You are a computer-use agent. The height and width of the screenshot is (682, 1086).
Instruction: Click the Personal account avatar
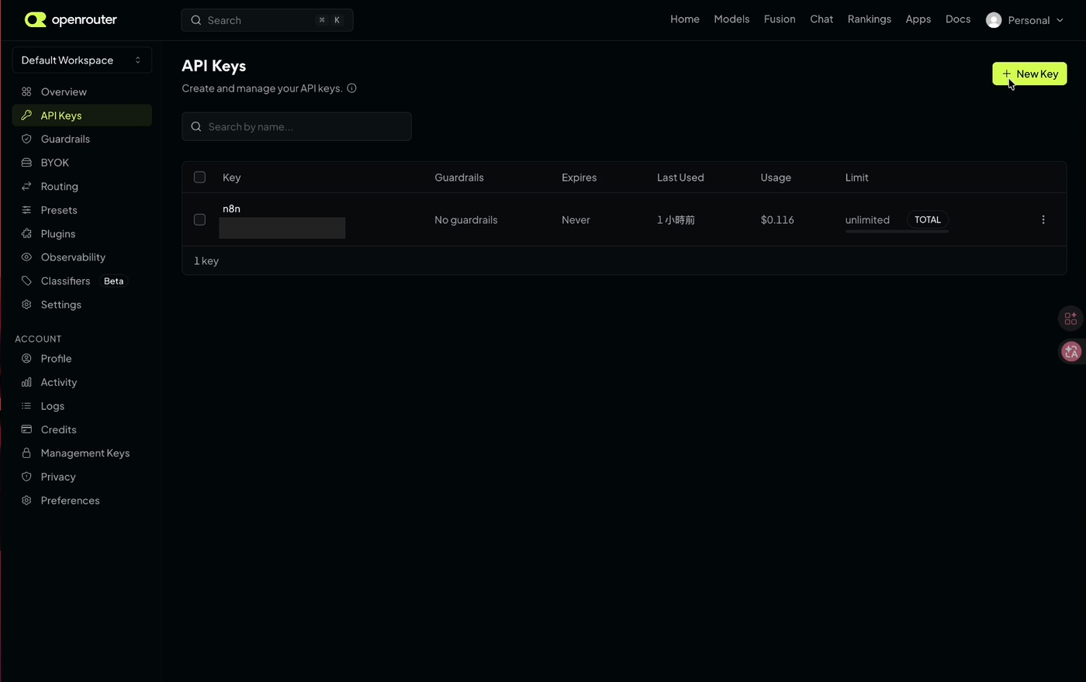click(994, 20)
